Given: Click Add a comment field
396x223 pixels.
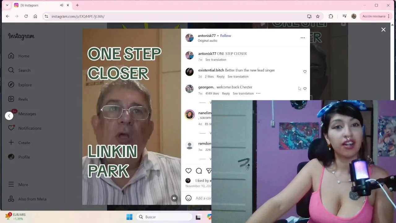Looking at the screenshot, I should (203, 198).
